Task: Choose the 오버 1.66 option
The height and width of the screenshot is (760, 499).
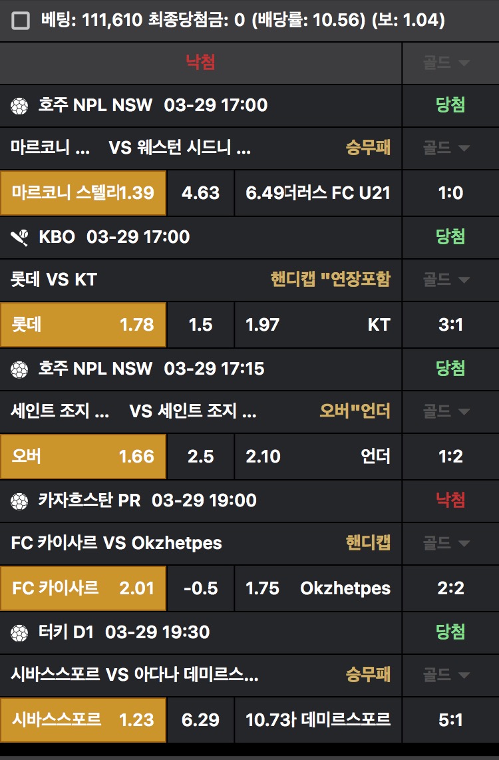Action: tap(83, 457)
